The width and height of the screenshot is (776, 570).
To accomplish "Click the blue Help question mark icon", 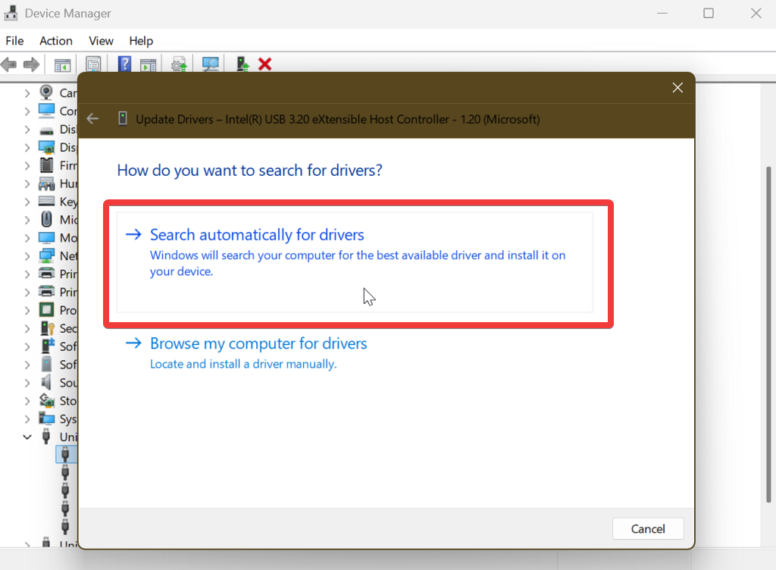I will (x=124, y=64).
